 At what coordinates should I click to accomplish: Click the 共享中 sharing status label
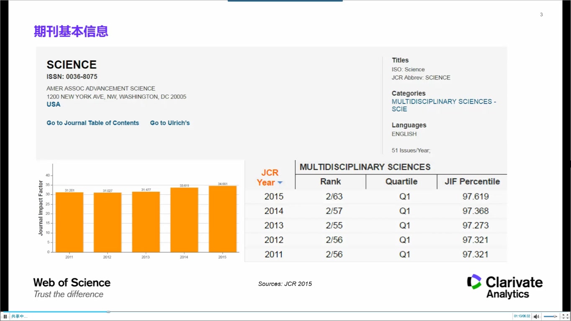click(x=19, y=316)
